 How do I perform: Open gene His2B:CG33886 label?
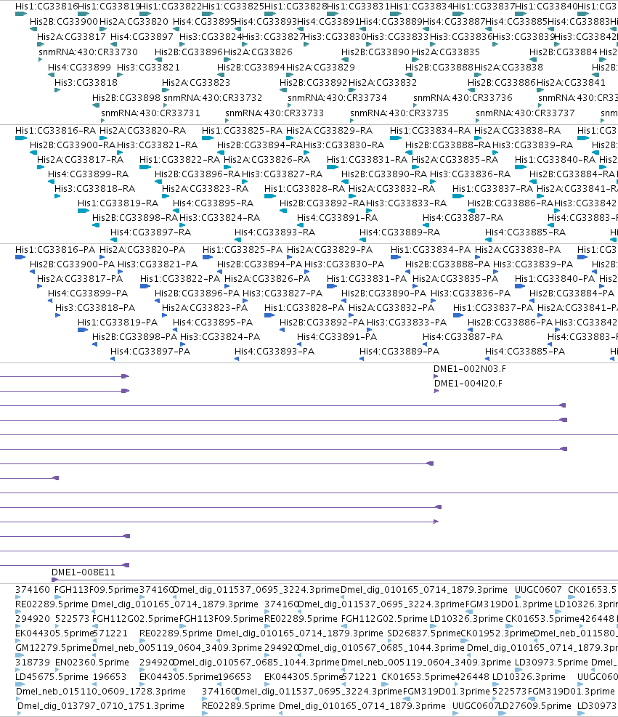tap(501, 82)
